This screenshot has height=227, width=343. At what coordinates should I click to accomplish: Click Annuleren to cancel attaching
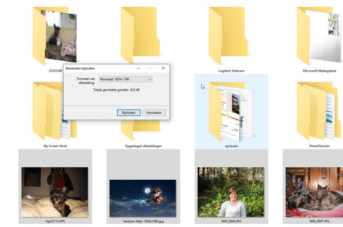154,112
